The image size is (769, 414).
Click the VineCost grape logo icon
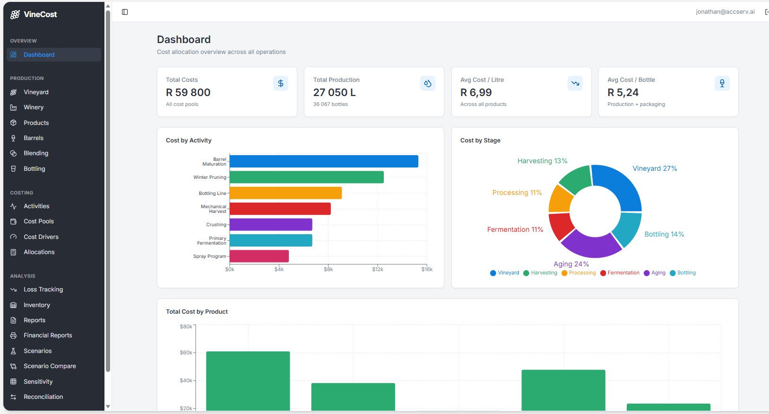tap(15, 15)
